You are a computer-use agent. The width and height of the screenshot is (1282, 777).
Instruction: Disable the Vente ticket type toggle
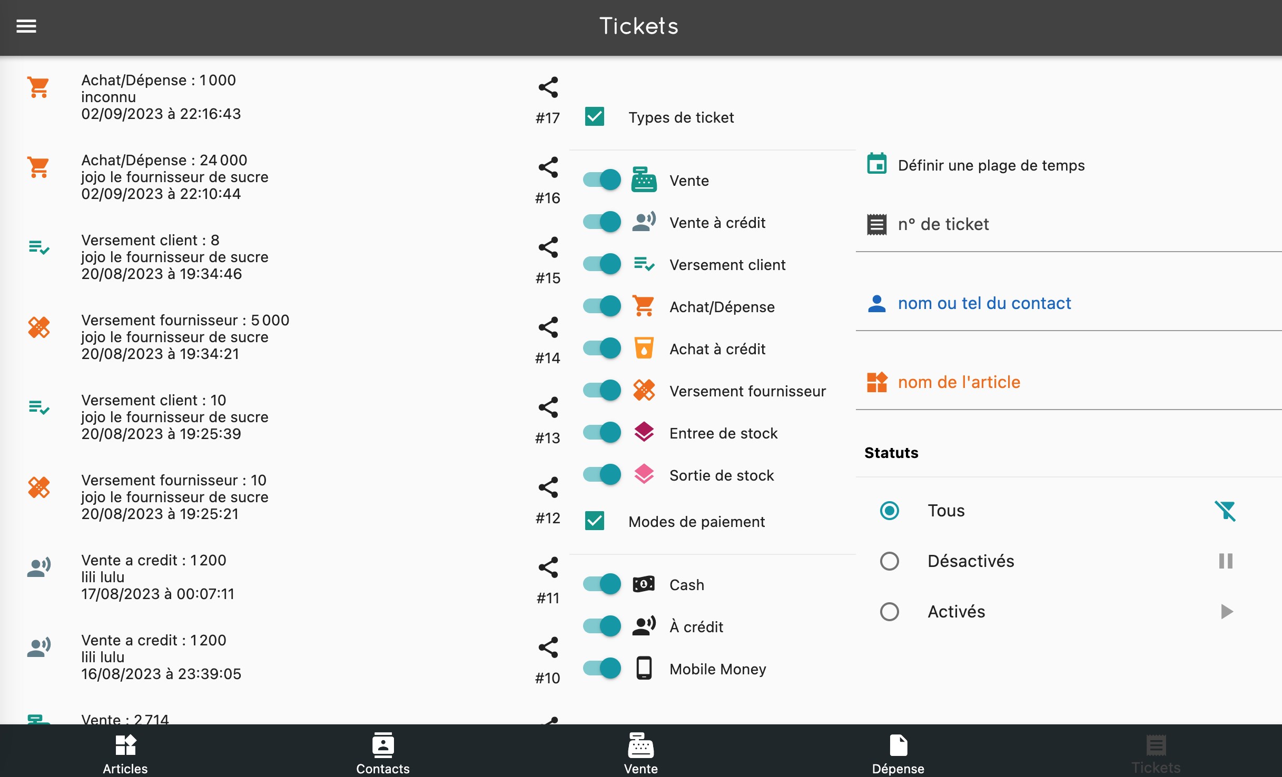602,180
